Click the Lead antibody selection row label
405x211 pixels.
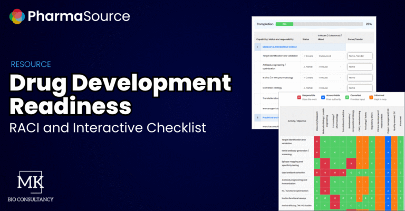[295, 172]
